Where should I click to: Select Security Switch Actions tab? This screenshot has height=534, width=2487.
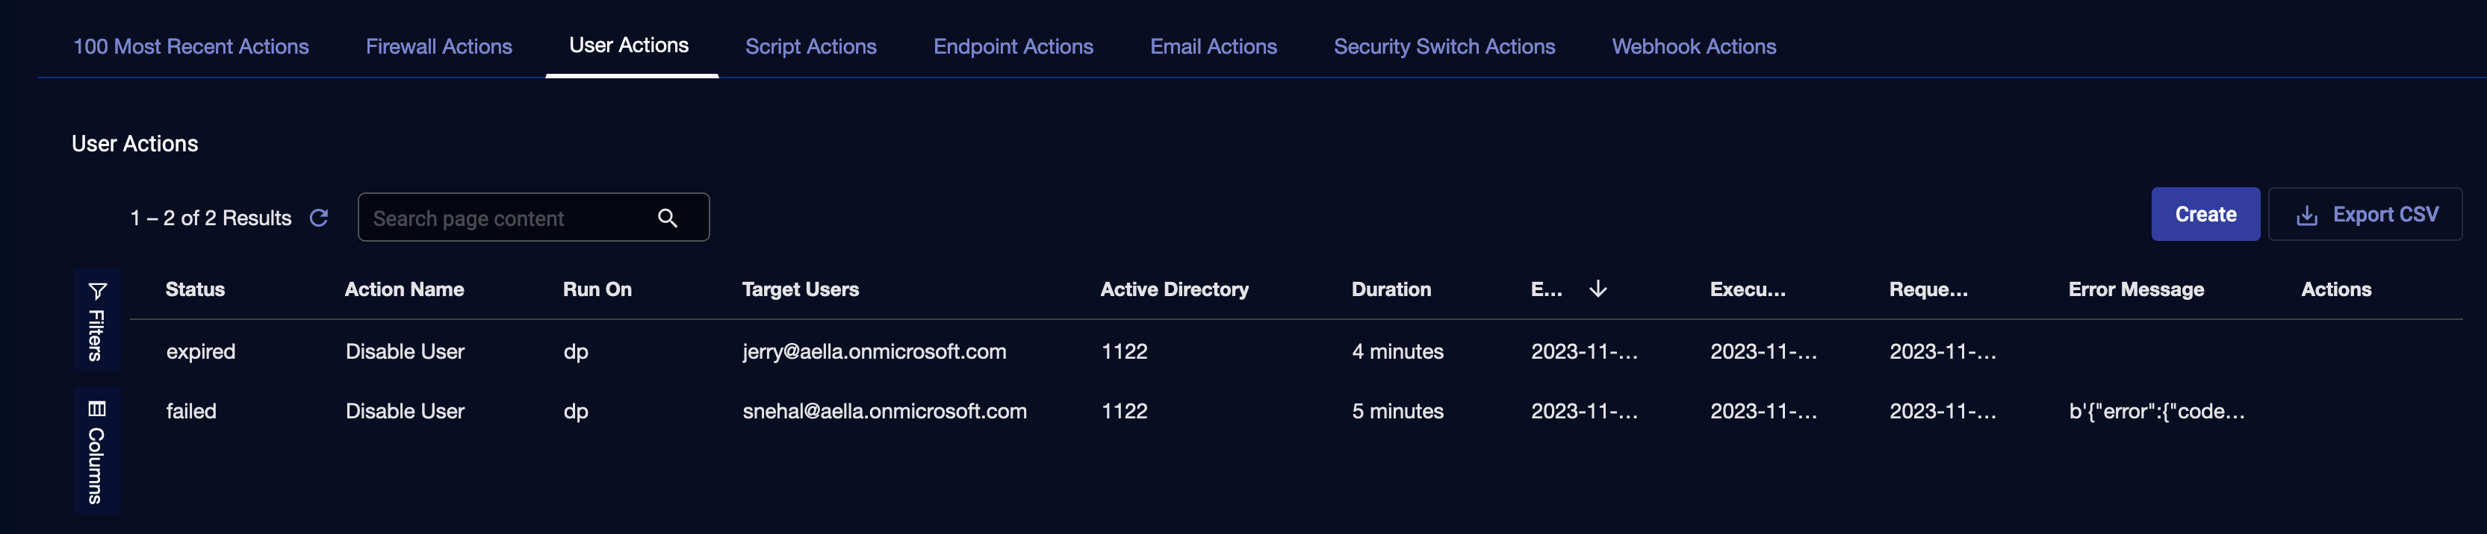1444,46
